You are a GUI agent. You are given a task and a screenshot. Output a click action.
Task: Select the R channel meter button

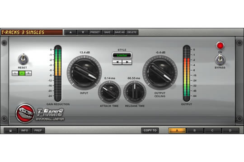28,73
